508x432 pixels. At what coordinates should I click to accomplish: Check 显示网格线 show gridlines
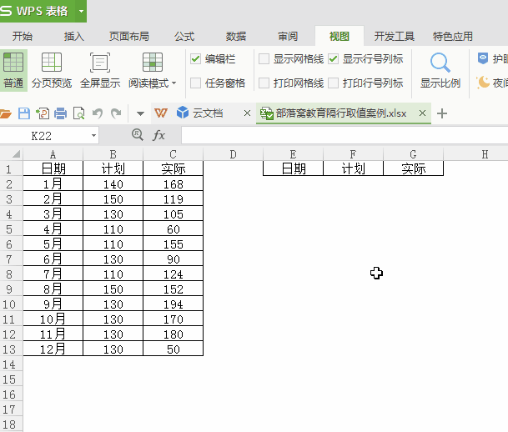pos(264,59)
